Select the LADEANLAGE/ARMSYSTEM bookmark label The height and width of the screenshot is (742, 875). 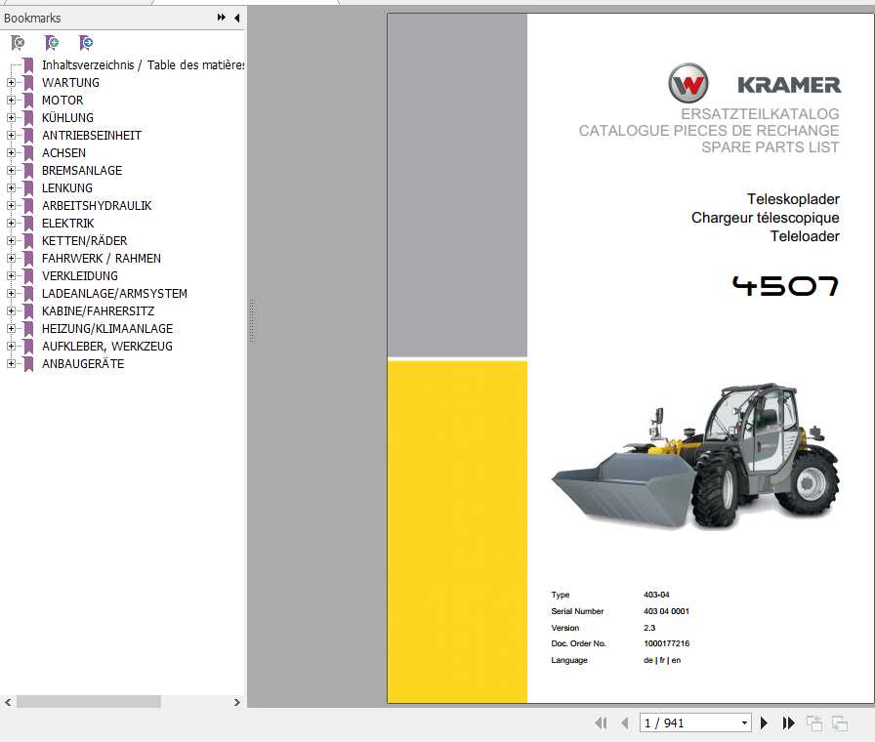pos(114,294)
